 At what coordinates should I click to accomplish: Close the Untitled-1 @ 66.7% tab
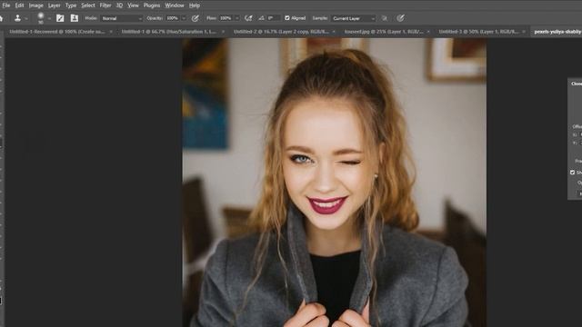tap(223, 32)
